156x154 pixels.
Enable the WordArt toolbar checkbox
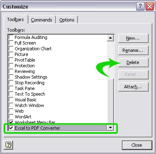point(11,117)
